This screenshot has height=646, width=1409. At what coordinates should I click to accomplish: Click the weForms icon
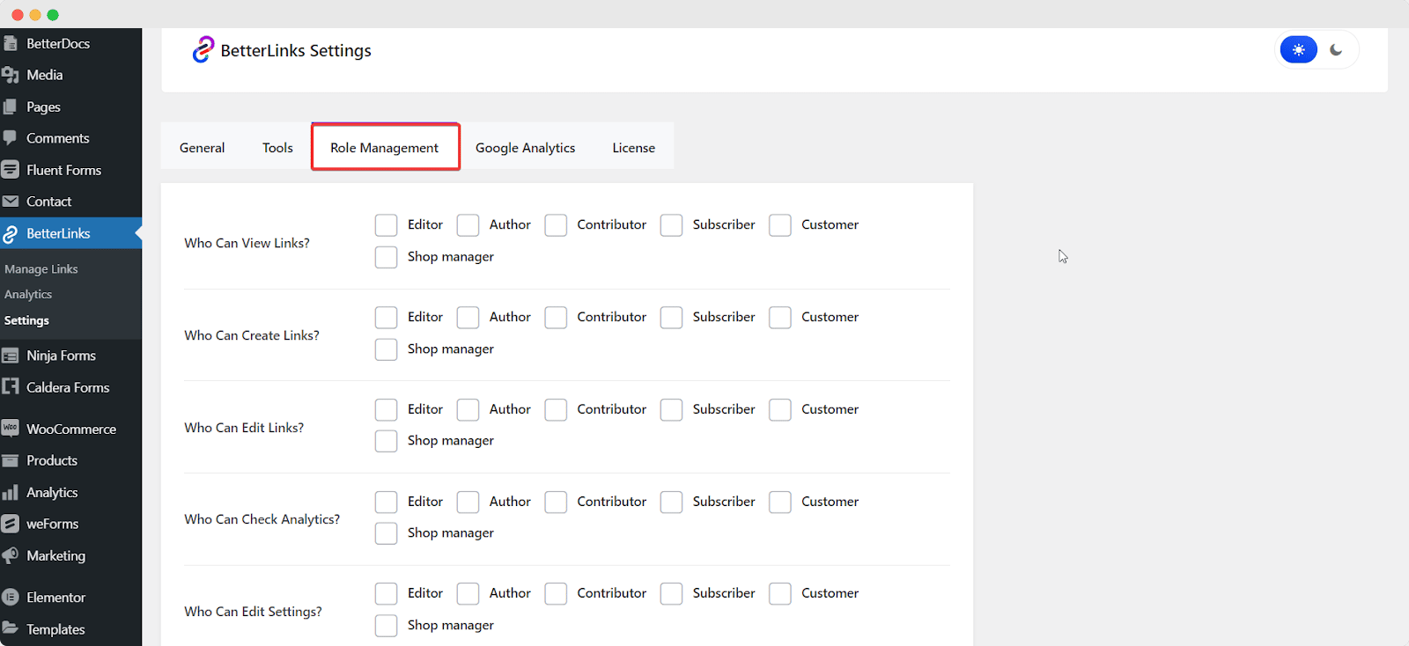pos(11,524)
